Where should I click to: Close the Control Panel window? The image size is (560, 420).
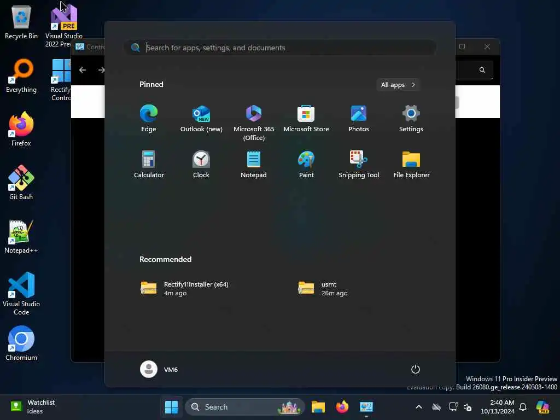point(487,46)
